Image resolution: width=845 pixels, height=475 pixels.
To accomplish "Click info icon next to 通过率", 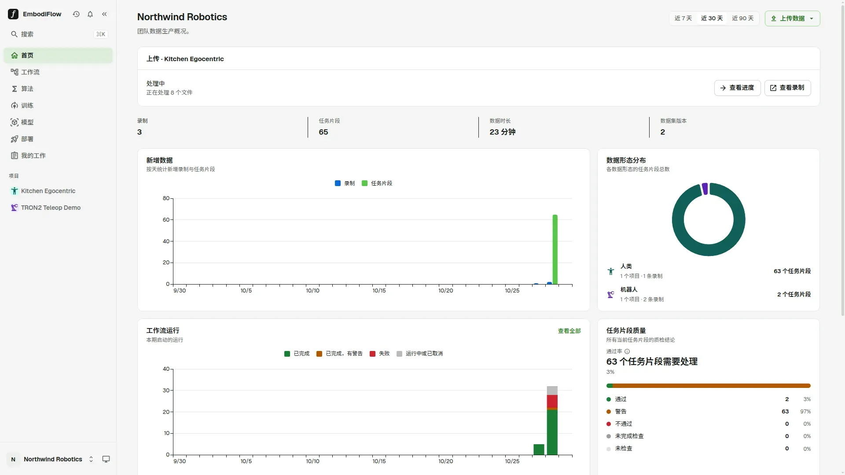I will tap(627, 351).
